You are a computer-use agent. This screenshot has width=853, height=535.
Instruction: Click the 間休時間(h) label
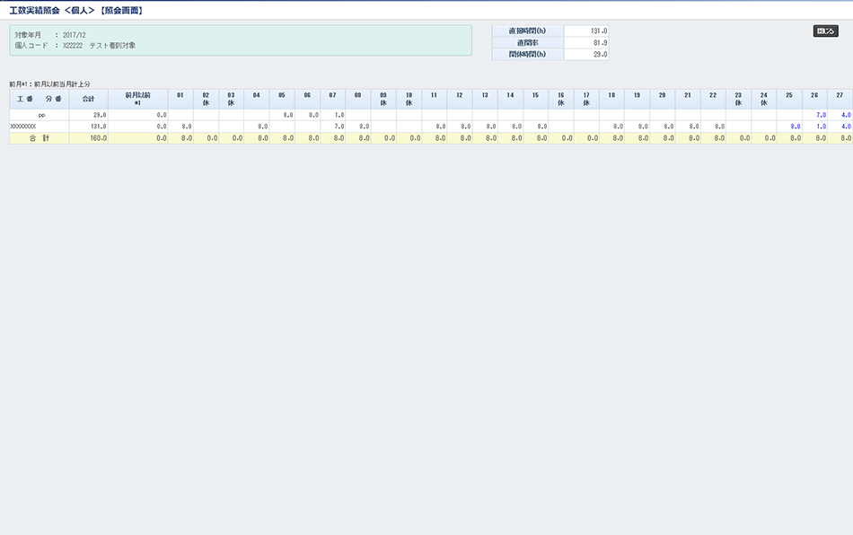[528, 55]
